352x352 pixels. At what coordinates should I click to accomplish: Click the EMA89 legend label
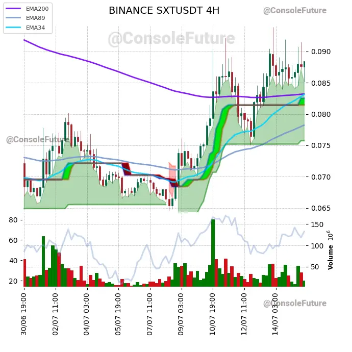pos(36,18)
